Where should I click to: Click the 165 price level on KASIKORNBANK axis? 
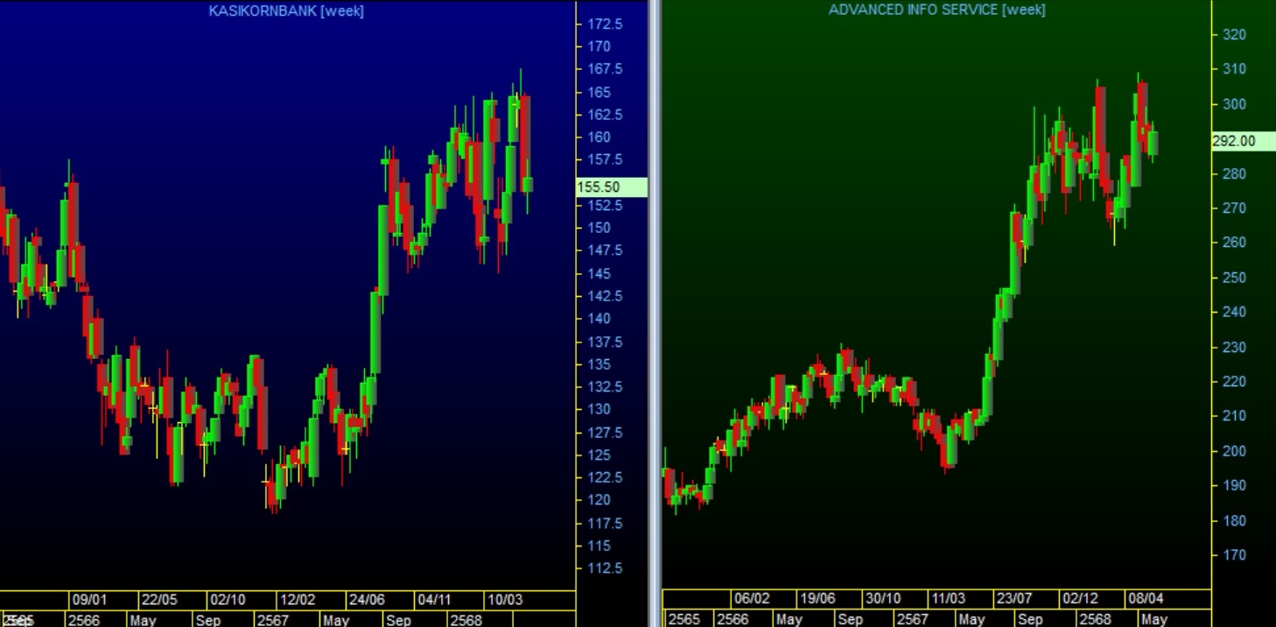click(599, 92)
